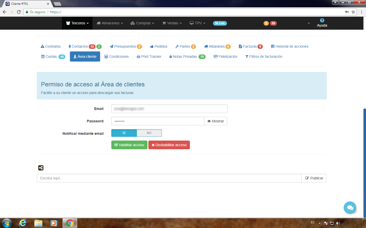Focus the Escriba aquí comment field
Viewport: 366px width, 228px height.
[x=169, y=178]
